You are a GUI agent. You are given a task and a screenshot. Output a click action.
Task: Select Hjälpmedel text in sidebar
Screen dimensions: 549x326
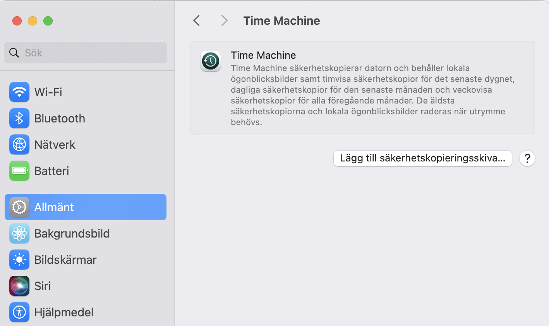tap(64, 312)
